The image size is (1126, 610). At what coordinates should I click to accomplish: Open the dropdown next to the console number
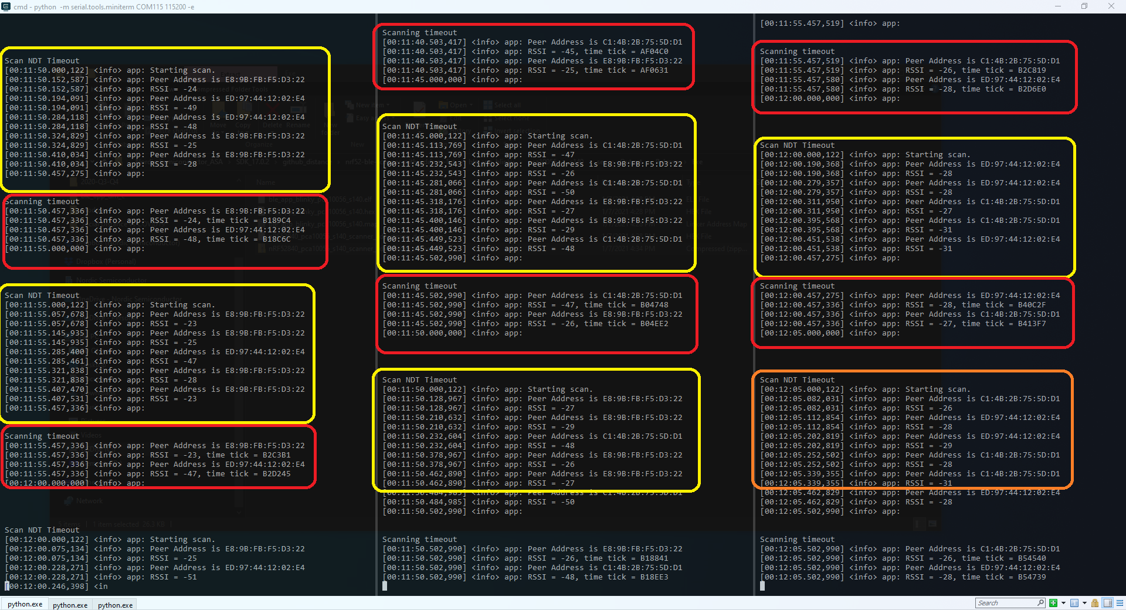click(x=1084, y=603)
